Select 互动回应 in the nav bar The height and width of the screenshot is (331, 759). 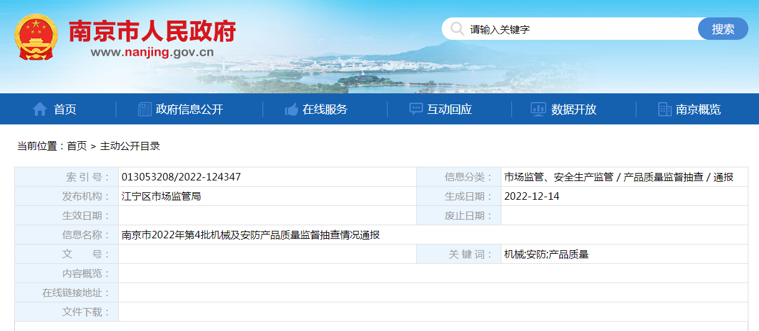449,110
